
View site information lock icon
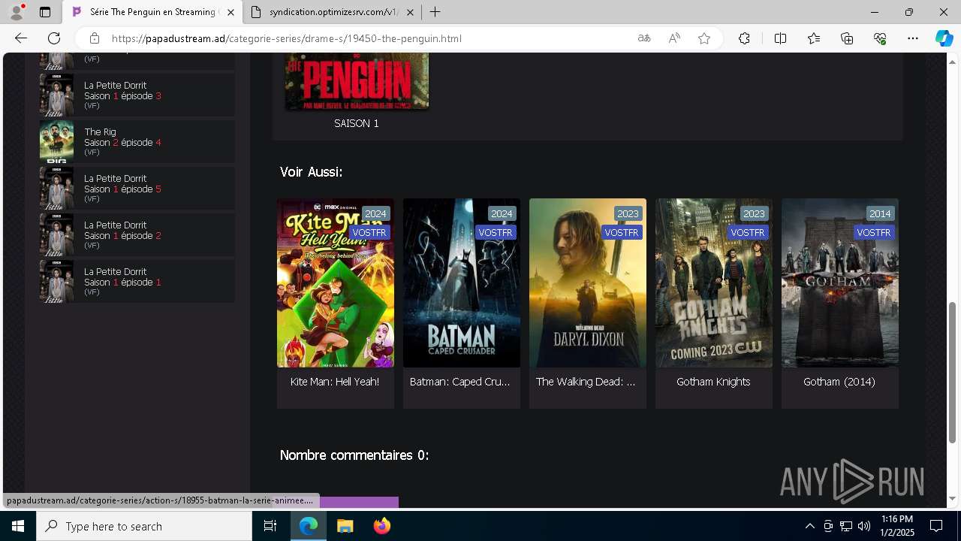94,38
